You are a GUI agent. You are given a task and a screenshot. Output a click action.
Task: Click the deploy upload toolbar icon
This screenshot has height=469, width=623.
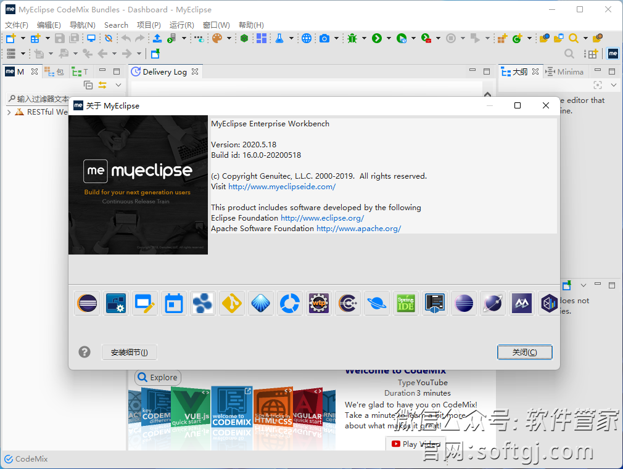tap(157, 38)
